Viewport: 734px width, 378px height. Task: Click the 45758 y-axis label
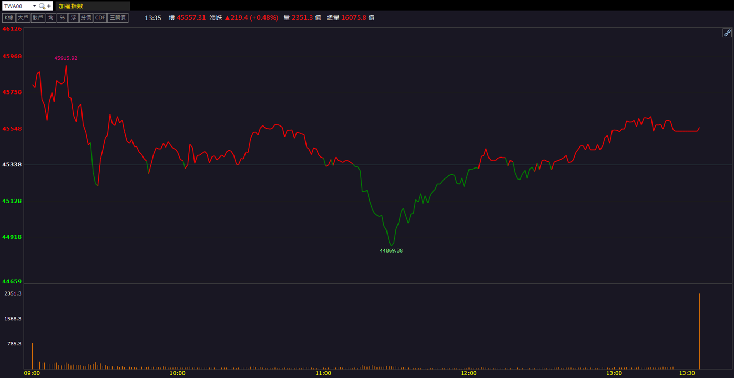pyautogui.click(x=12, y=92)
